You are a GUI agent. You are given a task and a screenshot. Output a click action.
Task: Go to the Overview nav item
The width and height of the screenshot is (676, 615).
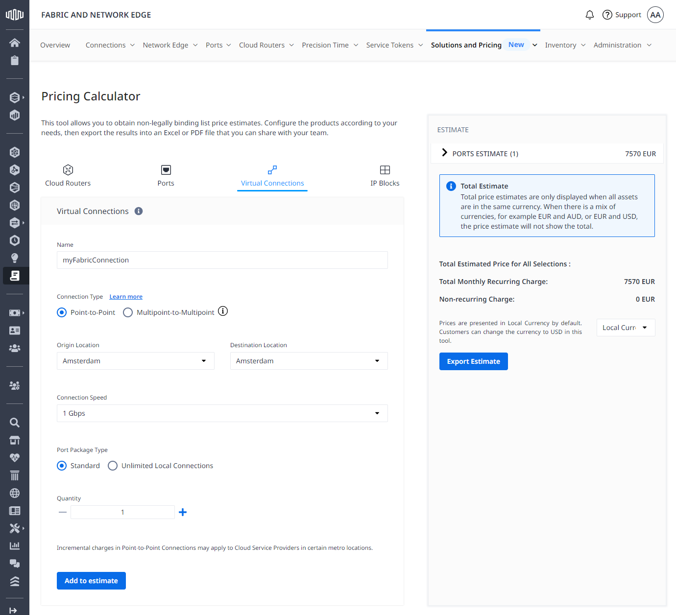tap(55, 45)
